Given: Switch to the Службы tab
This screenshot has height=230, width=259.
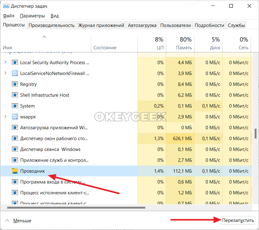Looking at the screenshot, I should click(236, 25).
